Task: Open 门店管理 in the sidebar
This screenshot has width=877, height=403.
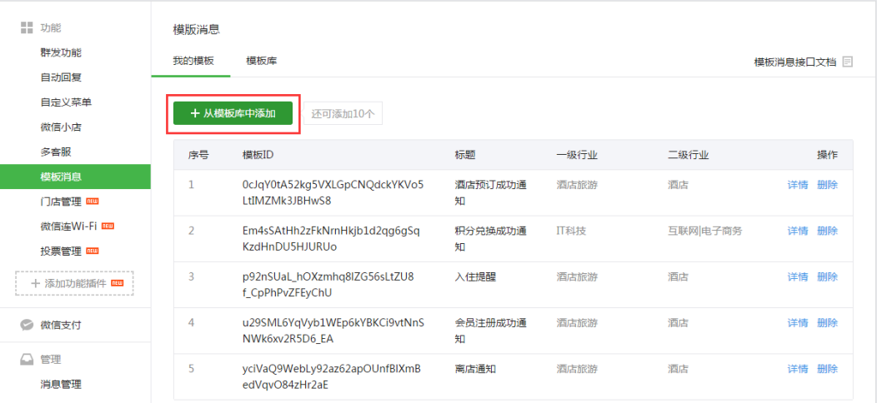Action: point(61,201)
